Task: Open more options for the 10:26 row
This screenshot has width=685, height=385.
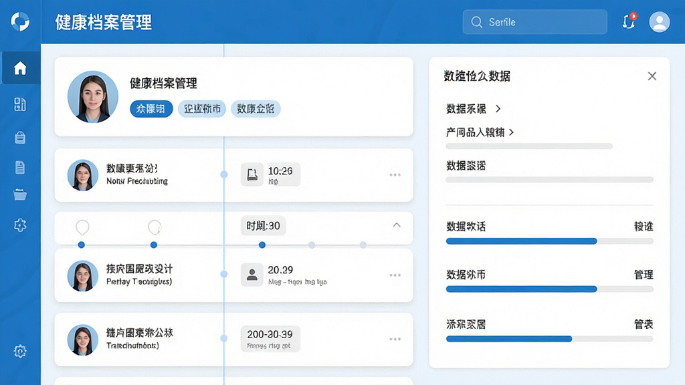Action: 395,174
